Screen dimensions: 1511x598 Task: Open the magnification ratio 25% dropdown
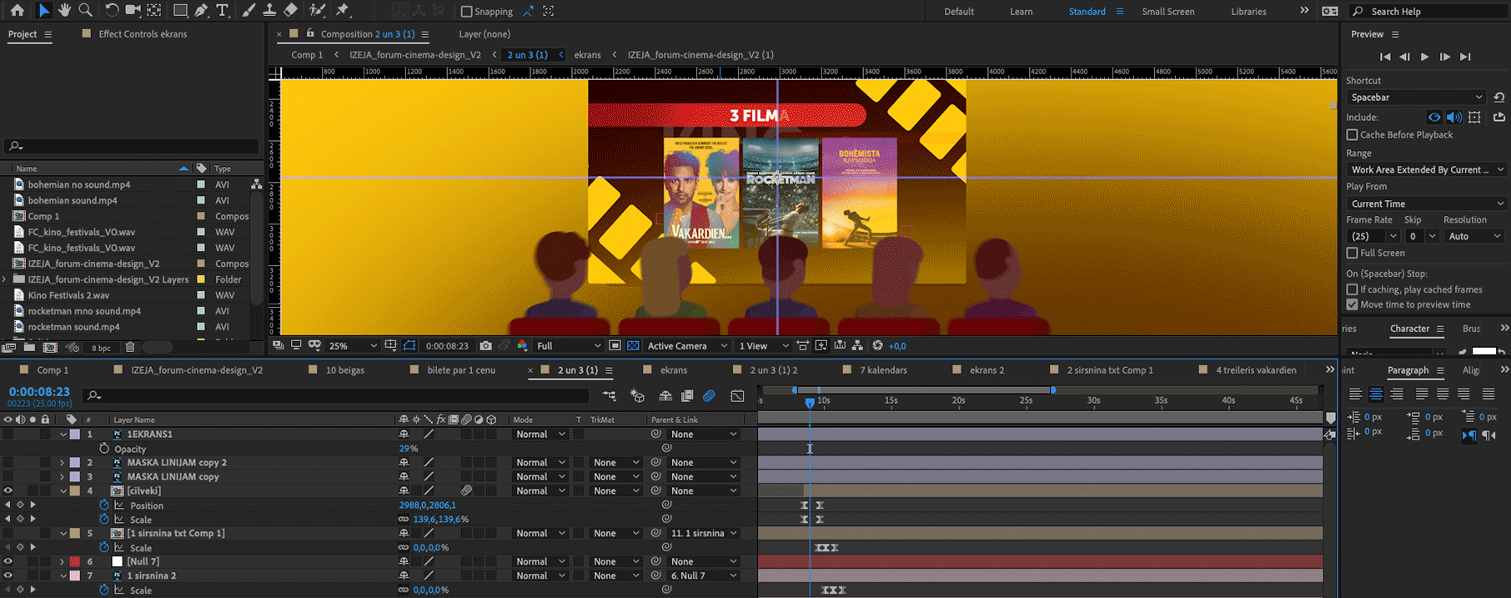352,345
